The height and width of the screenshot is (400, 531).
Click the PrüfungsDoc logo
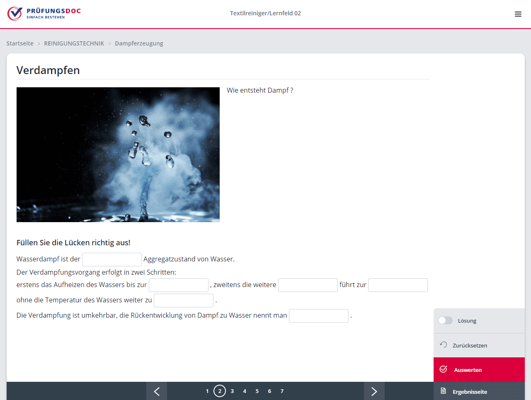click(x=44, y=14)
